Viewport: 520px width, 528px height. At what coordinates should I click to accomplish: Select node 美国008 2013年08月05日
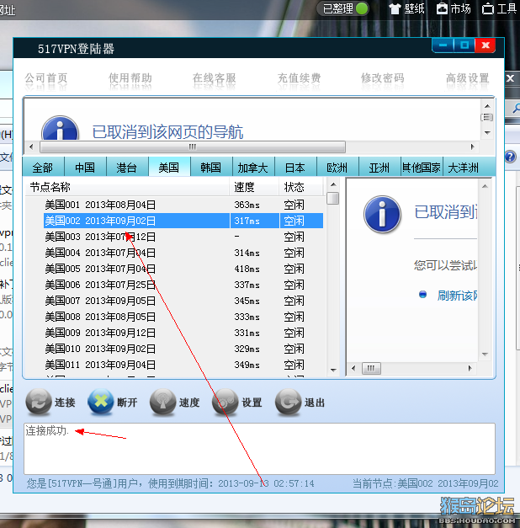[x=183, y=317]
